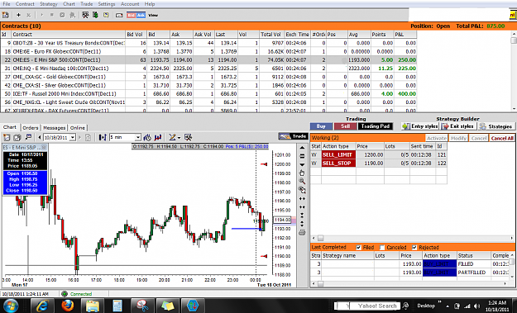Open the Trading Pad

point(376,126)
